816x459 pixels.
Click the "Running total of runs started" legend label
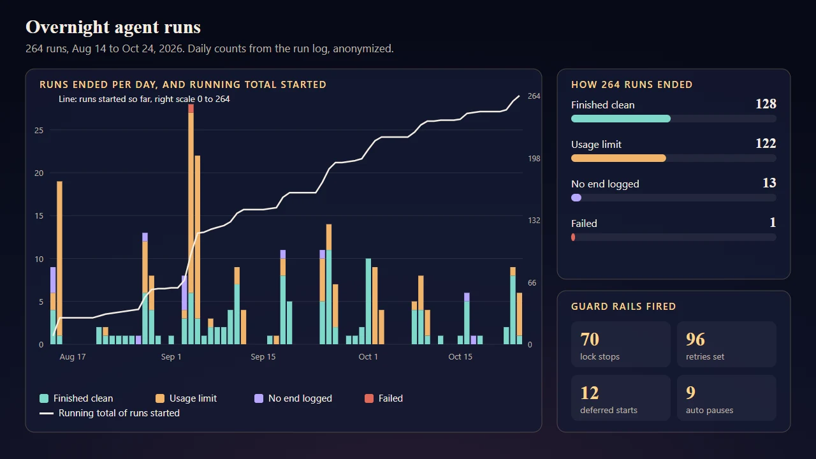119,413
